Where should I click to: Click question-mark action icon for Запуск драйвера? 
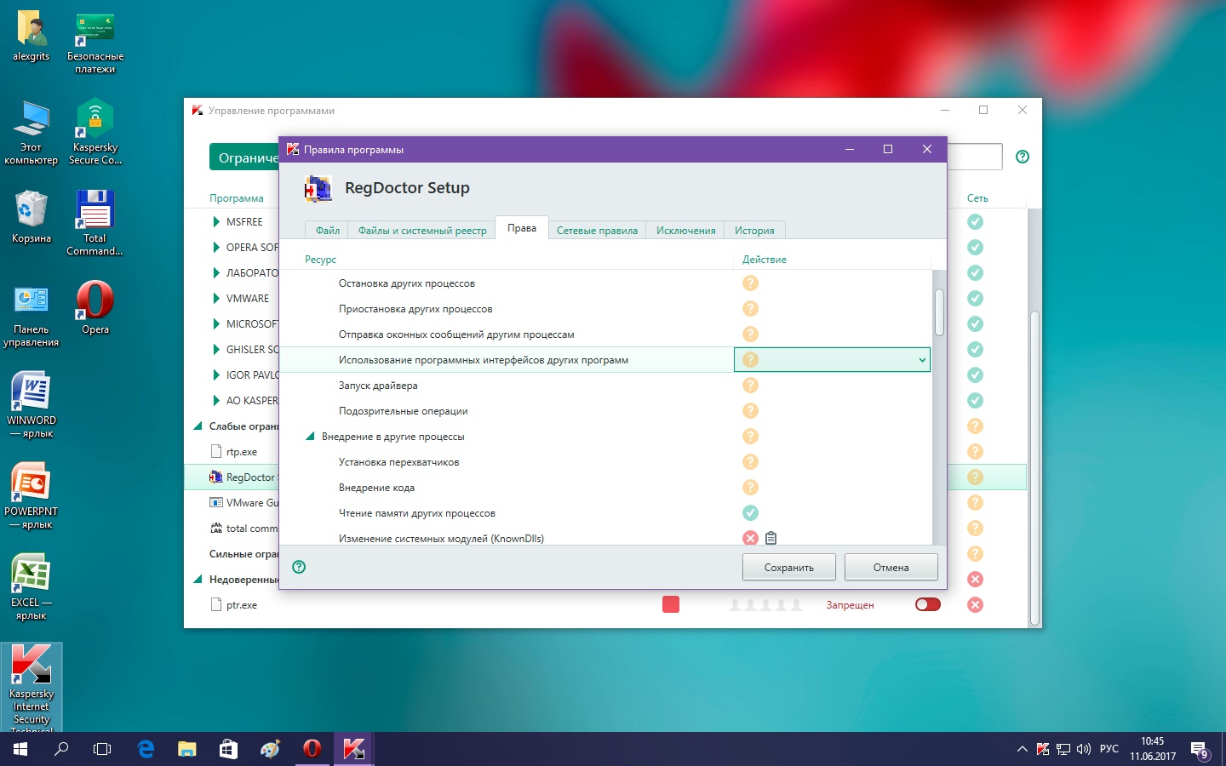pos(750,385)
